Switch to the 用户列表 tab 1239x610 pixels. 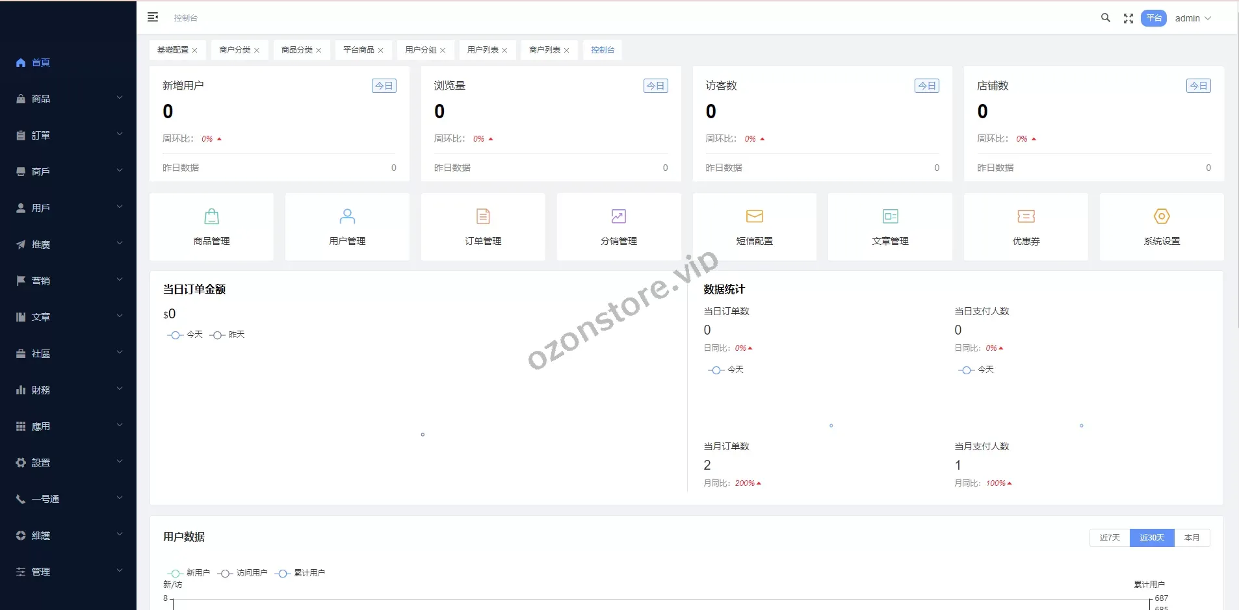click(x=482, y=50)
